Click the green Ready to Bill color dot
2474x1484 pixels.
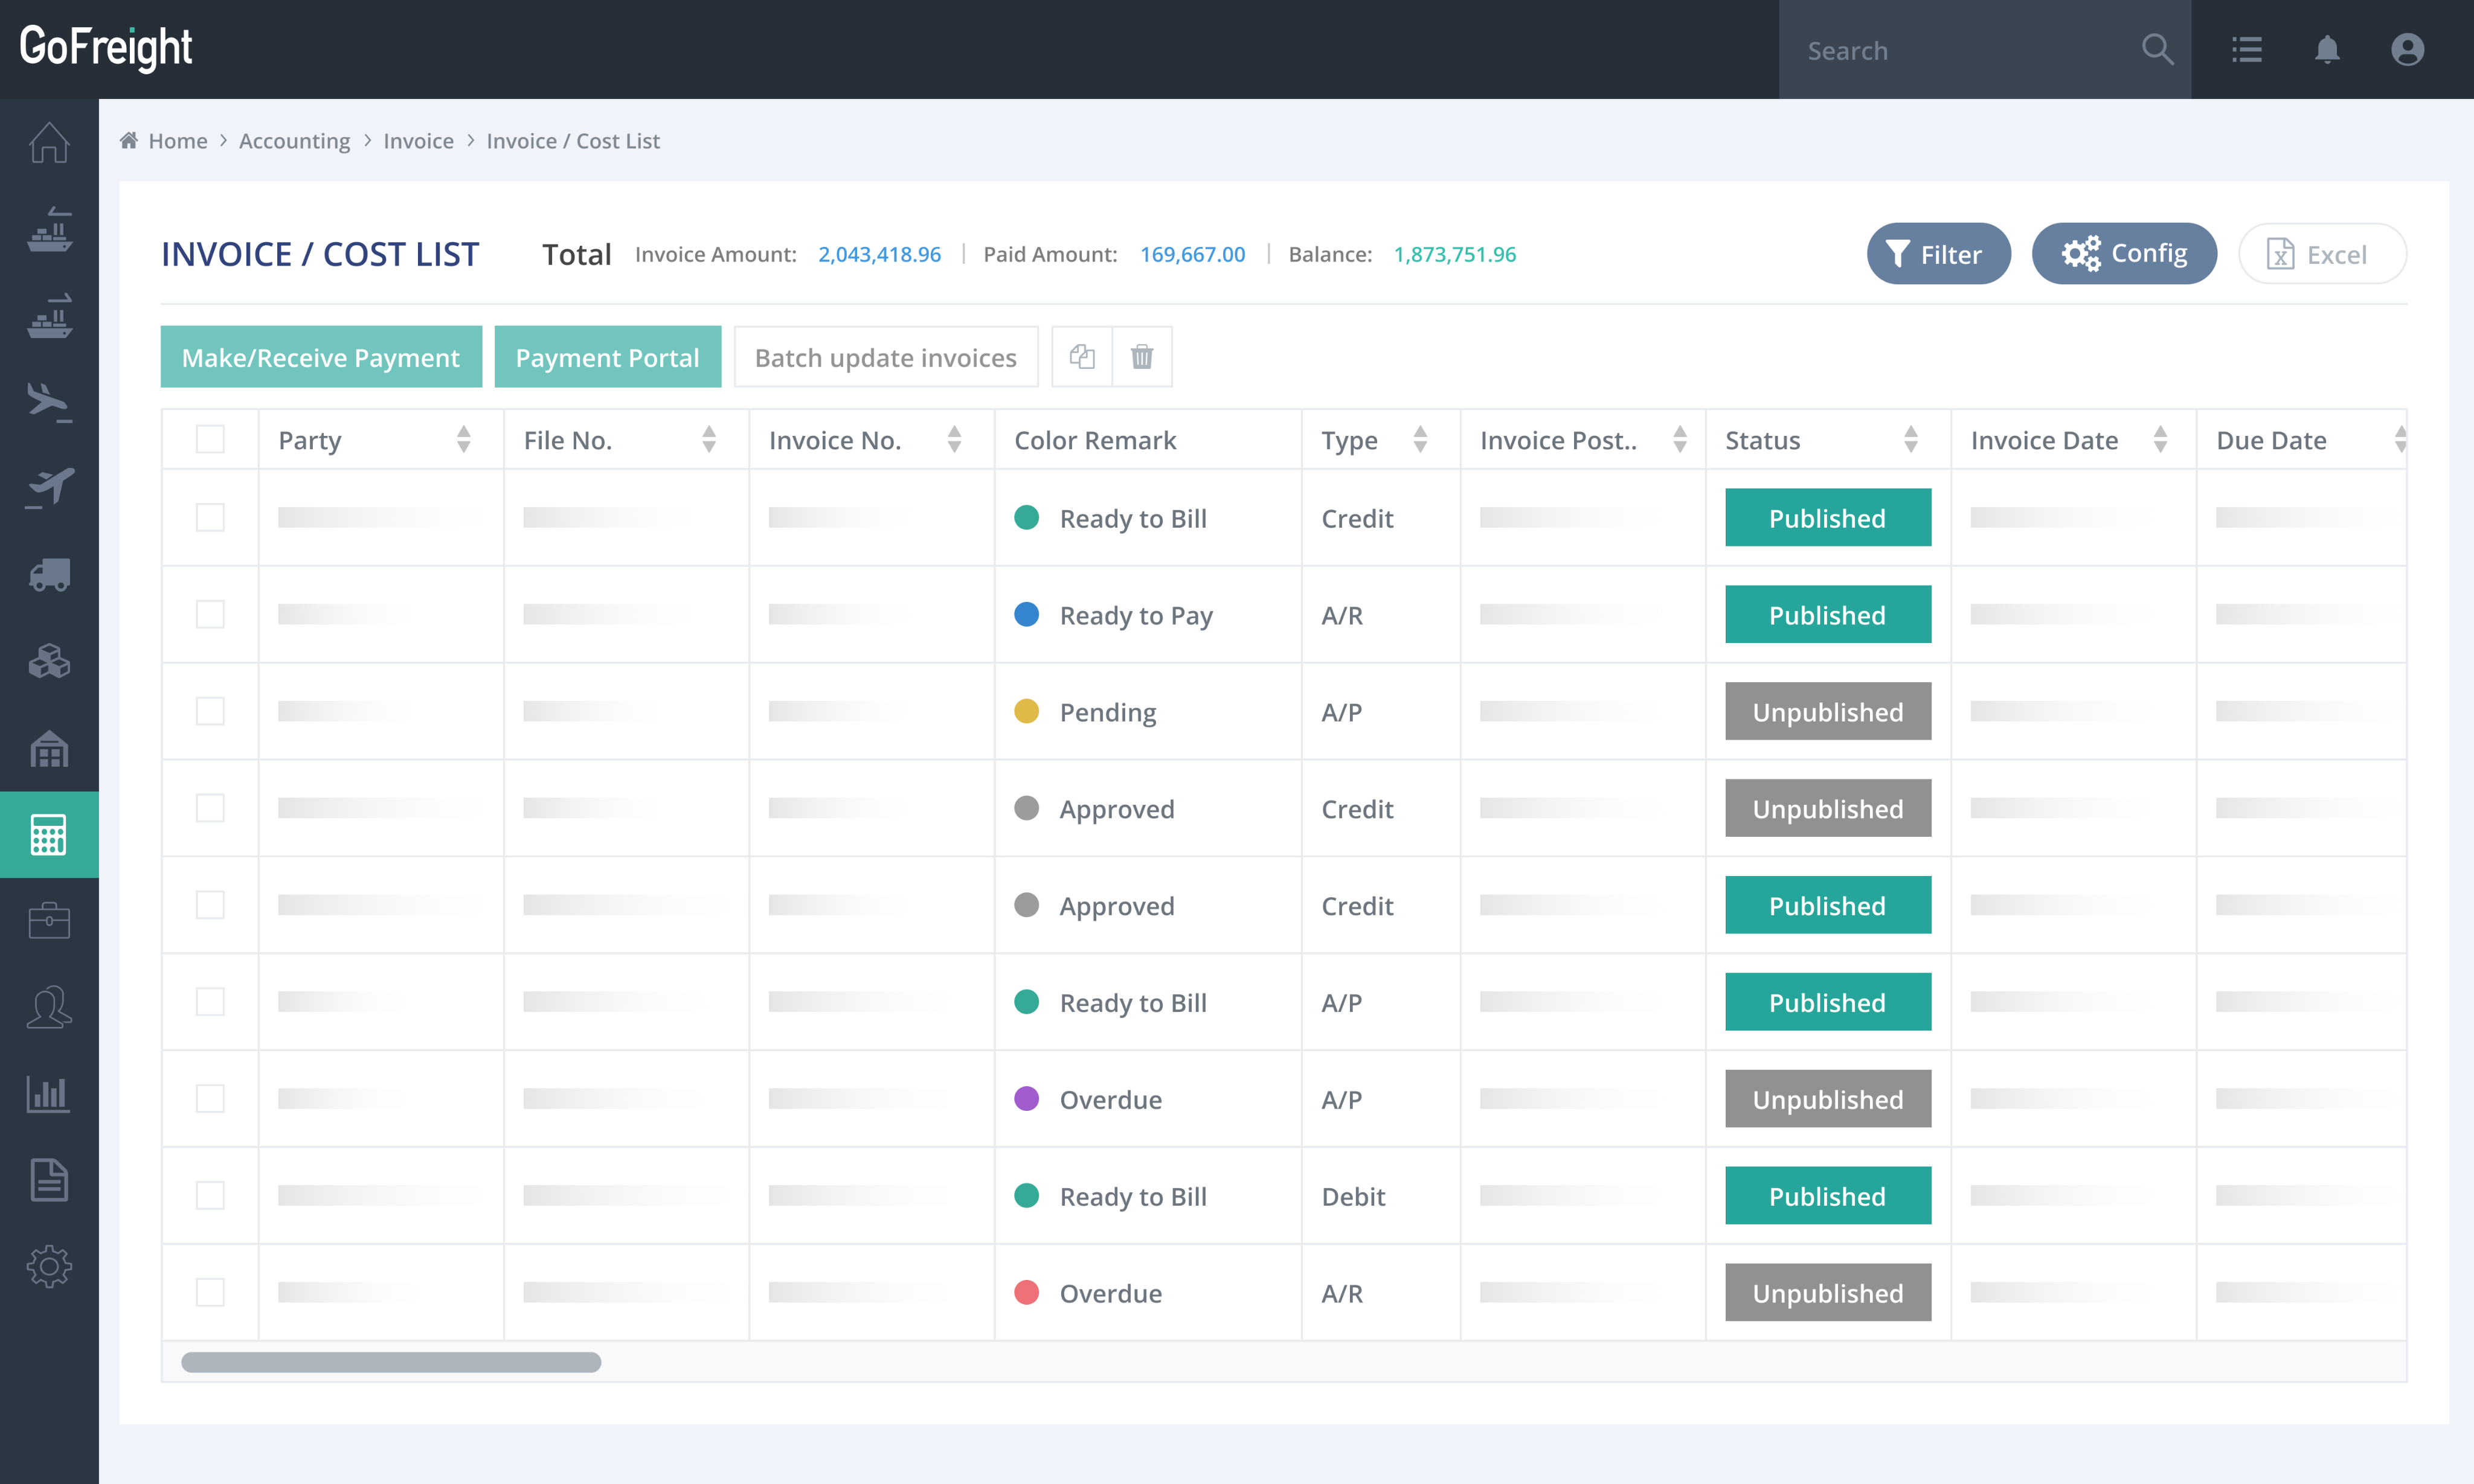coord(1026,518)
